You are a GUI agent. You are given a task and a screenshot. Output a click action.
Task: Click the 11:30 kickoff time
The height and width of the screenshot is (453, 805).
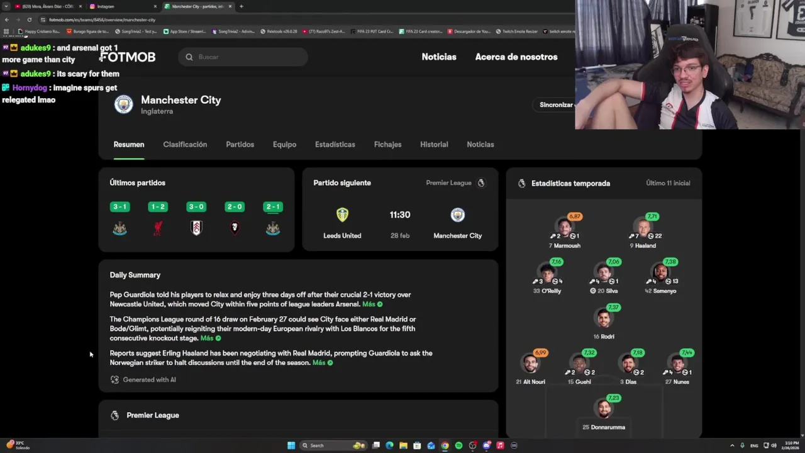tap(400, 215)
